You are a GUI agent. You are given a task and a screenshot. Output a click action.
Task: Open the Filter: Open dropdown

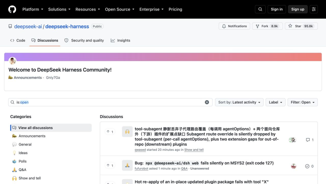(x=302, y=102)
